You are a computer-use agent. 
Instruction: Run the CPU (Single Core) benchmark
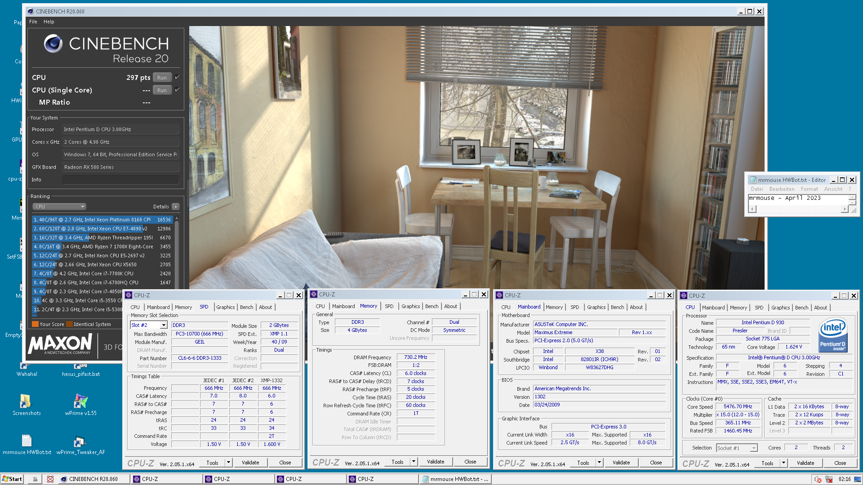coord(162,90)
